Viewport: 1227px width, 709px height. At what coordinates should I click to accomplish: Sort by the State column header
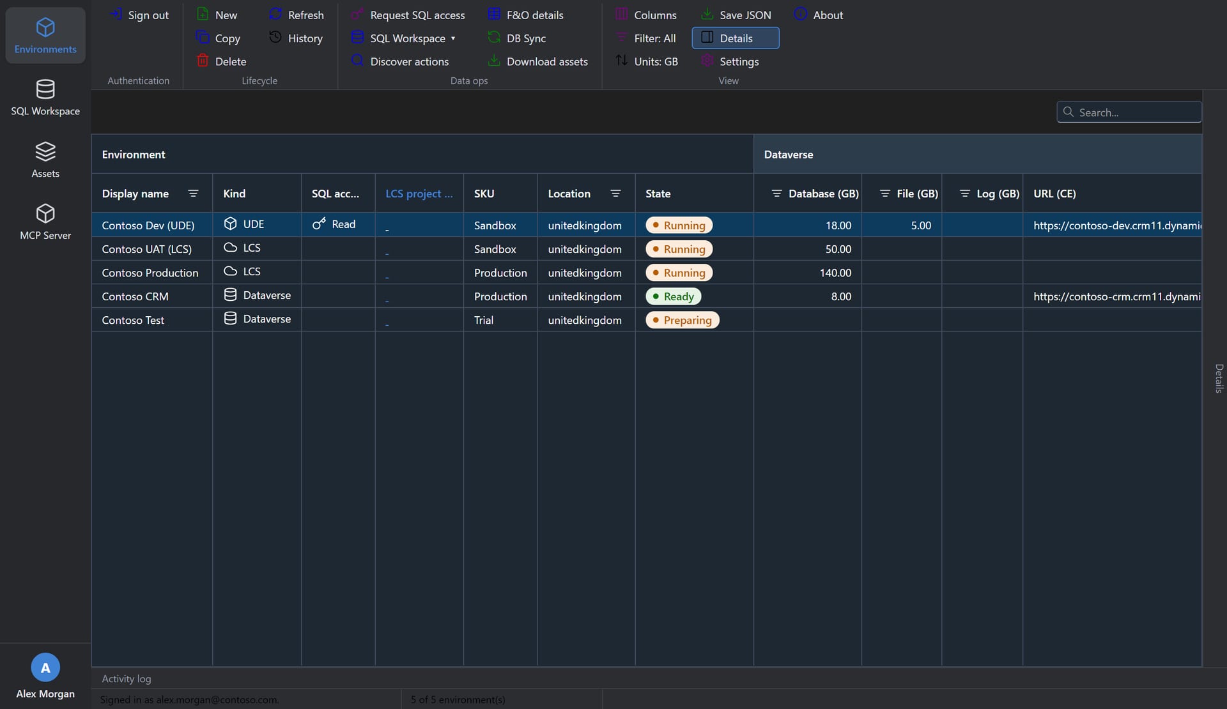pos(694,194)
